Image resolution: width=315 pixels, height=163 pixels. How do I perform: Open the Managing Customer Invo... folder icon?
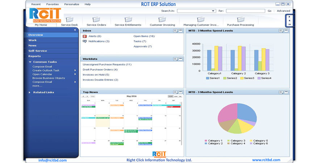click(x=201, y=19)
